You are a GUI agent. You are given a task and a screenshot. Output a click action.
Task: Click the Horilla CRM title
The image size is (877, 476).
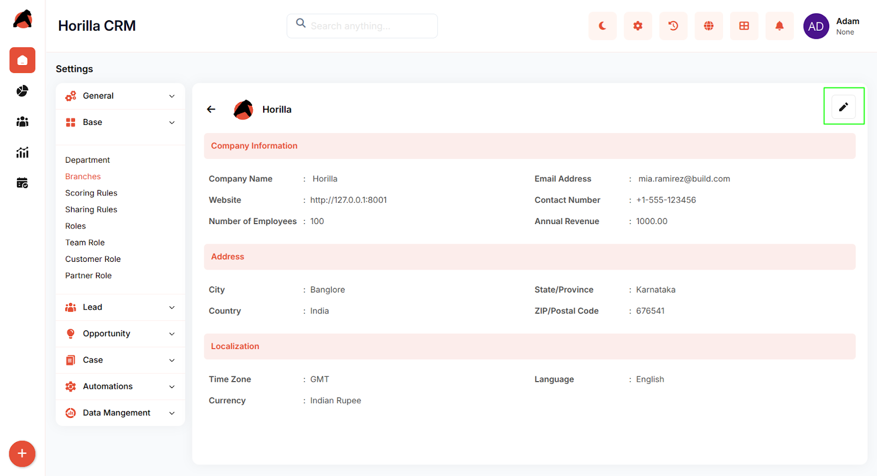click(97, 26)
